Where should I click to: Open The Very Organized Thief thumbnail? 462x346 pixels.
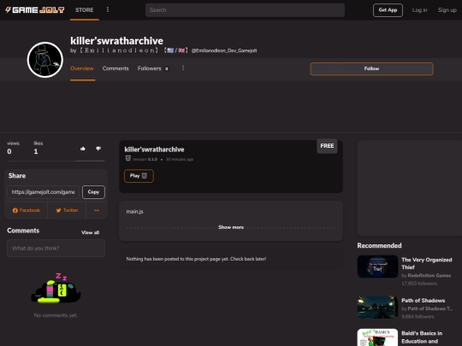377,267
